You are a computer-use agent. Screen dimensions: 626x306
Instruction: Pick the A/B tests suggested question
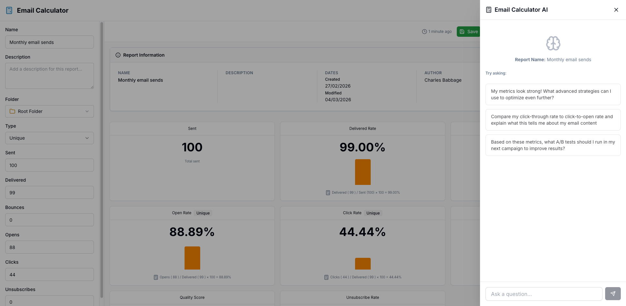point(553,145)
